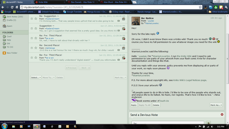Click Reply To All button
Image resolution: width=229 pixels, height=129 pixels.
coord(145,105)
